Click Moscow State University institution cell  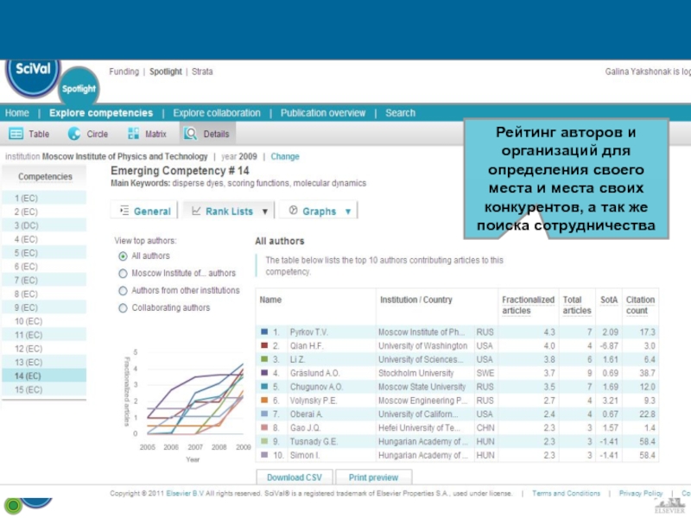click(422, 387)
